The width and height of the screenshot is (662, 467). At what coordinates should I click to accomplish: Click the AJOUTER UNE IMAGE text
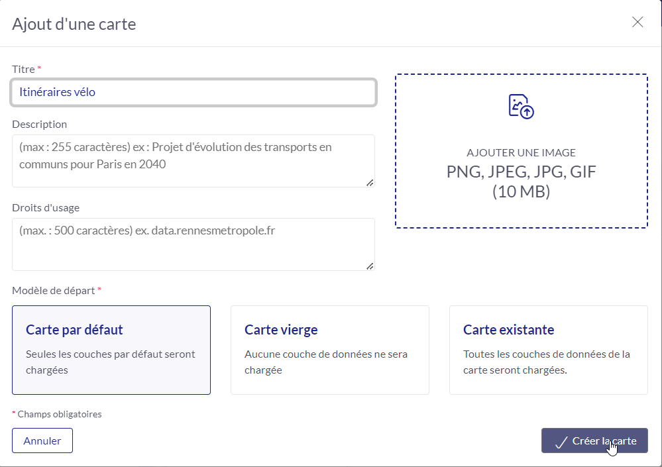coord(521,153)
